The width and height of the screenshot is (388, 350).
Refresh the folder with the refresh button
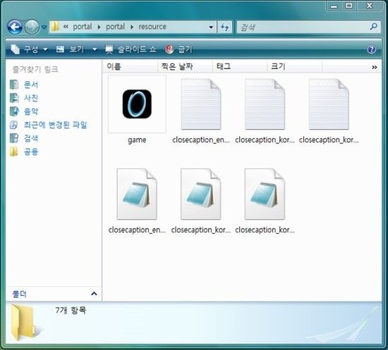[224, 27]
